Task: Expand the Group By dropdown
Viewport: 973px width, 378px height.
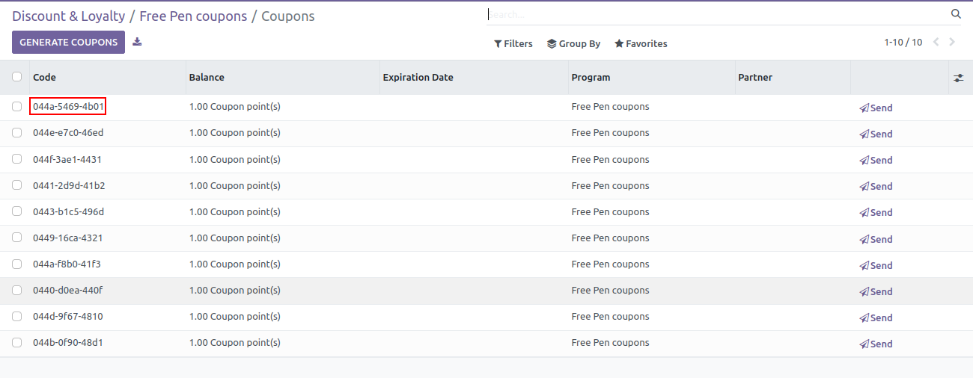Action: point(574,44)
